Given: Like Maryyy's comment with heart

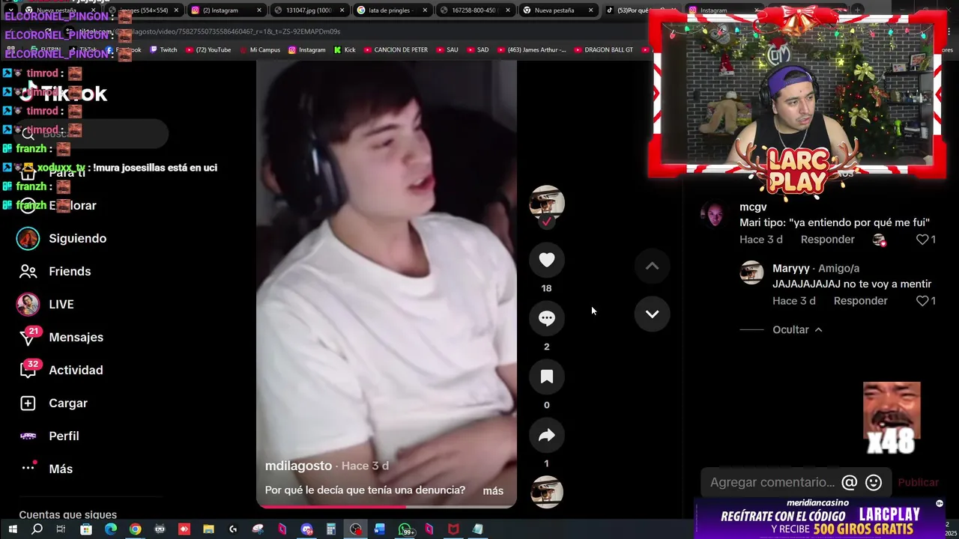Looking at the screenshot, I should (922, 301).
